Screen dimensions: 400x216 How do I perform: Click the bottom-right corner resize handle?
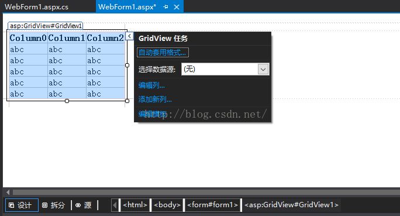(127, 101)
